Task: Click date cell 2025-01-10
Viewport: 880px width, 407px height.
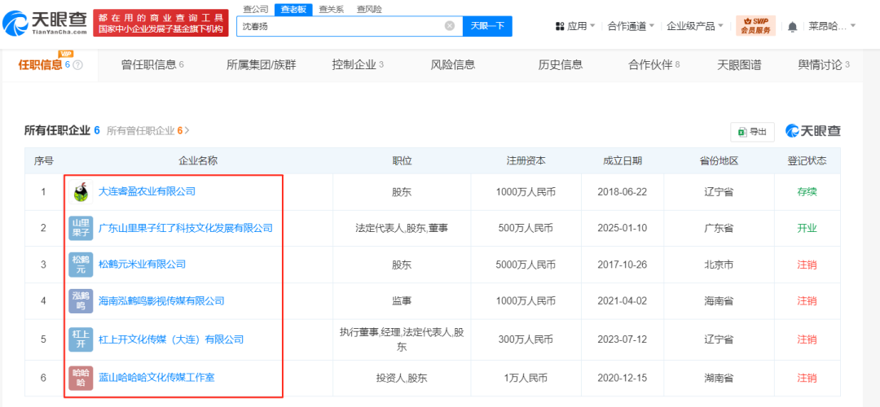Action: click(x=623, y=228)
